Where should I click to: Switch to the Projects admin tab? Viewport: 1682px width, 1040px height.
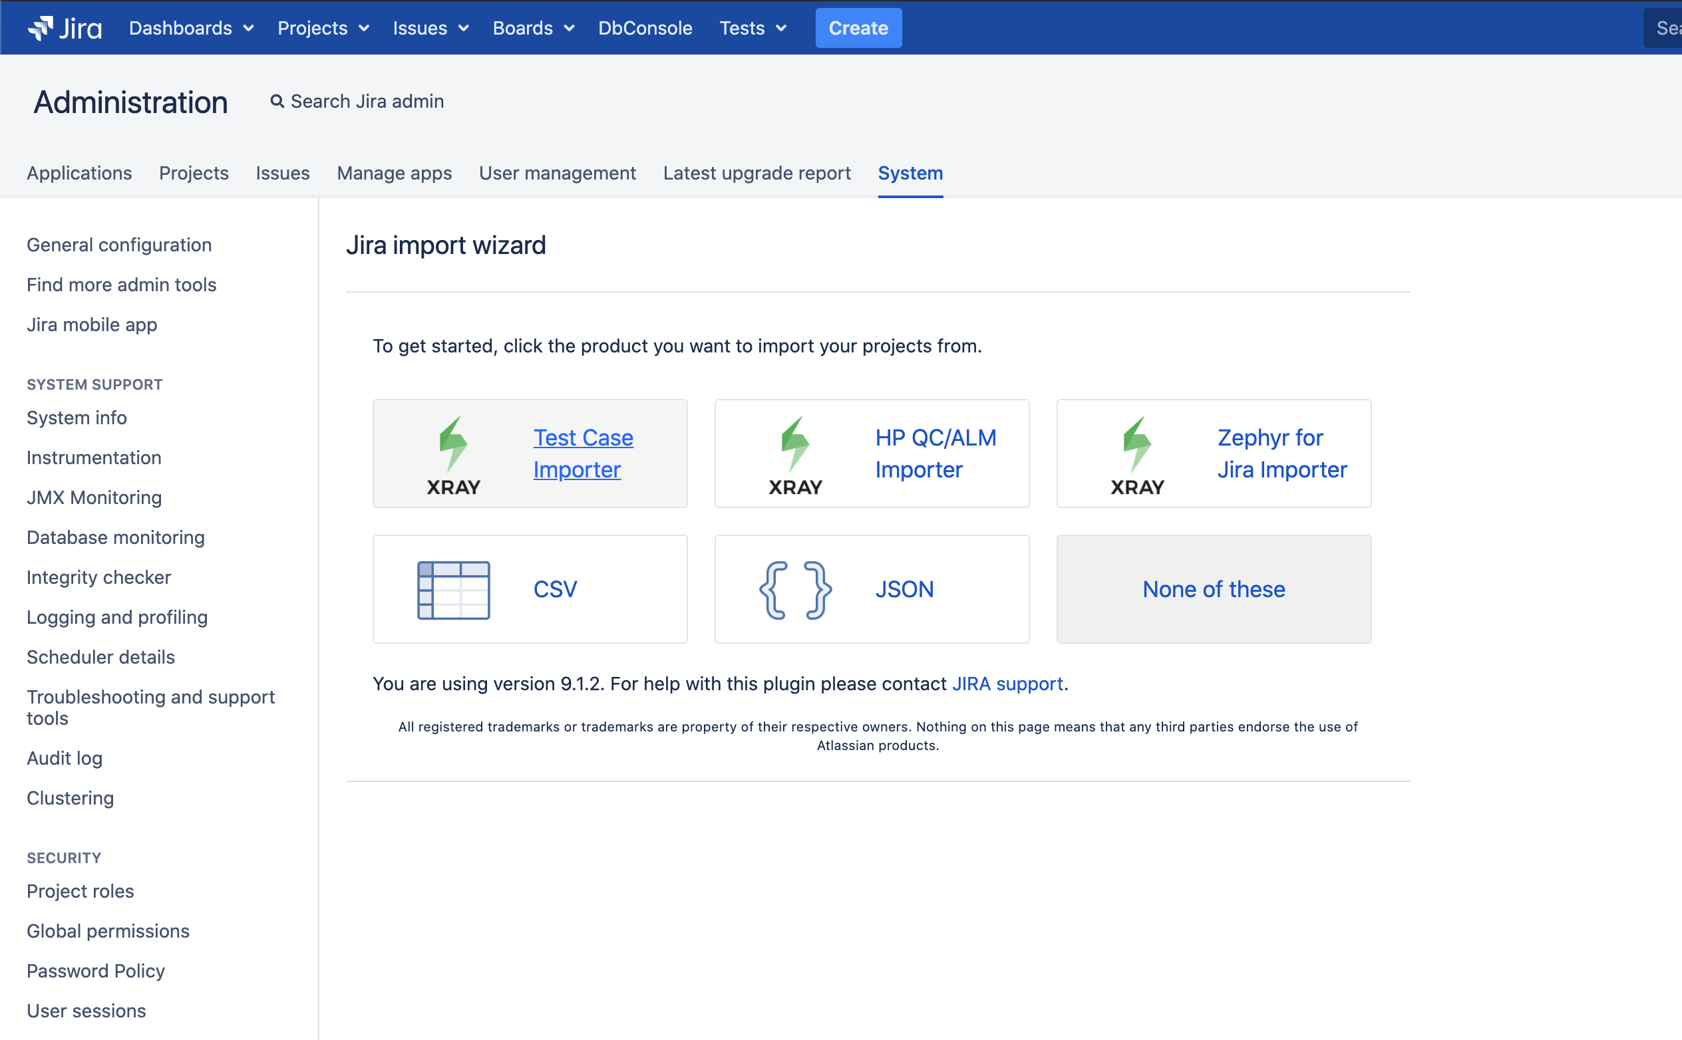(194, 173)
